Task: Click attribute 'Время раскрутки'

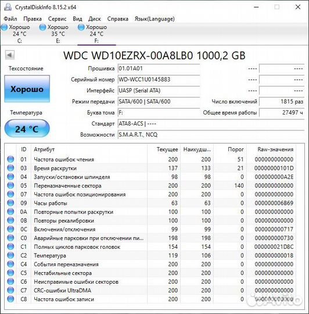Action: 55,168
